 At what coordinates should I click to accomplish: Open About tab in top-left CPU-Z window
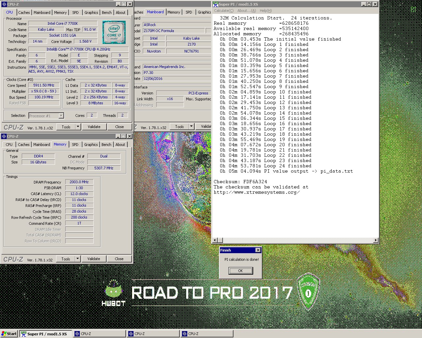pyautogui.click(x=121, y=13)
